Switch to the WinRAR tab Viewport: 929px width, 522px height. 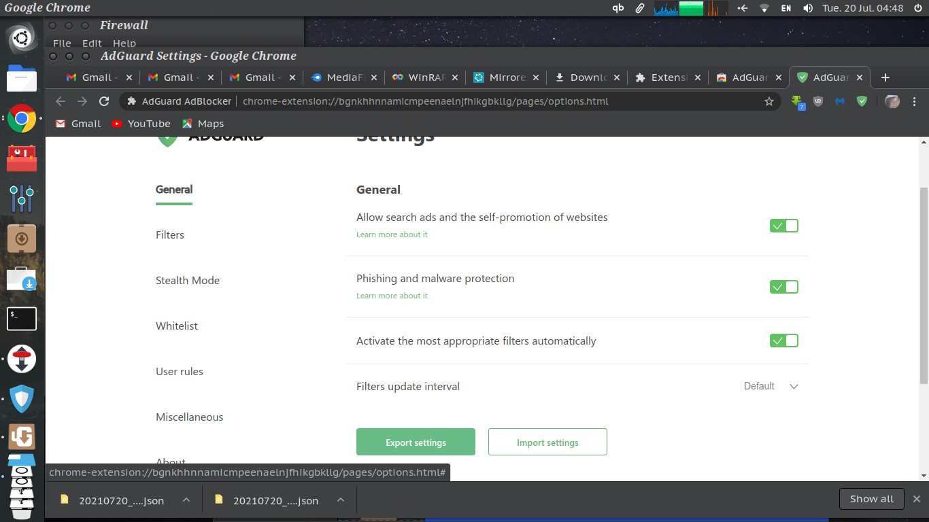click(425, 77)
